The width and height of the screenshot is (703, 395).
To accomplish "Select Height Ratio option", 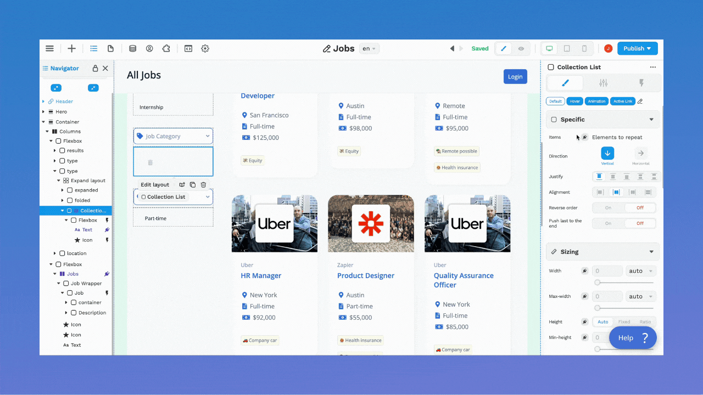I will click(645, 322).
